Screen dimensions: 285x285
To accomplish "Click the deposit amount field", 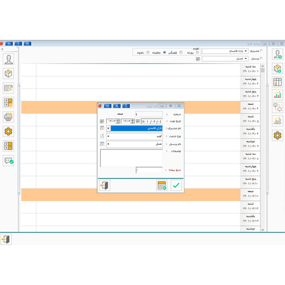I will (x=149, y=170).
